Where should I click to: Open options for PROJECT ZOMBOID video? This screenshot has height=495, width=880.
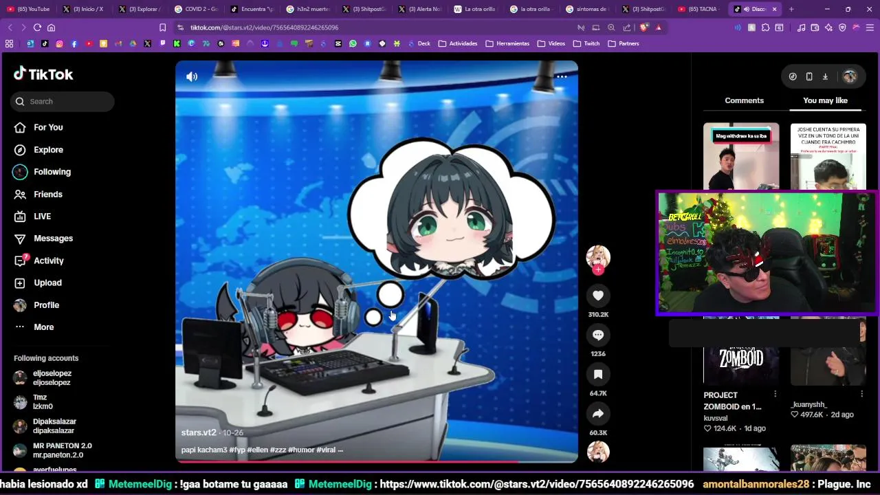[x=775, y=394]
